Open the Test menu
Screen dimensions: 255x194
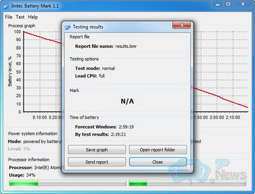point(20,17)
